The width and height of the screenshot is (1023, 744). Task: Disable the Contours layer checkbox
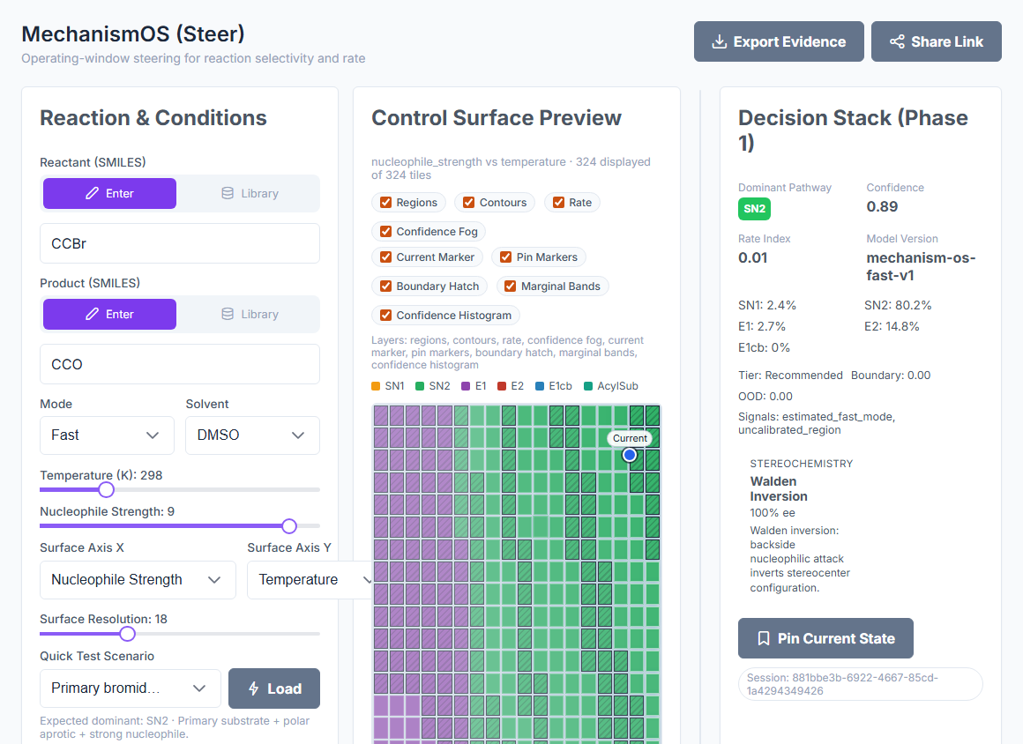pos(468,203)
